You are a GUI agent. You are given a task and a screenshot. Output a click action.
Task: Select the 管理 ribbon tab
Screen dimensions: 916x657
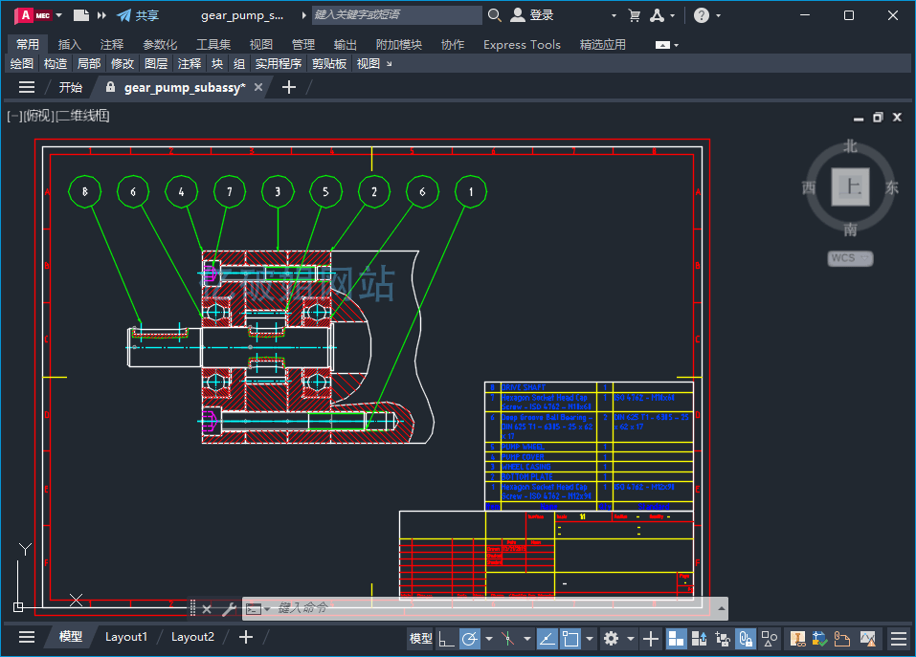click(303, 44)
